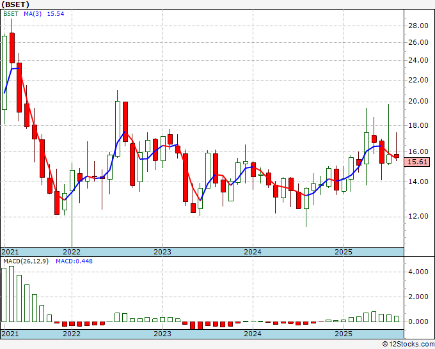Click 2023 on the MACD panel timeline
The height and width of the screenshot is (349, 435).
tap(162, 334)
